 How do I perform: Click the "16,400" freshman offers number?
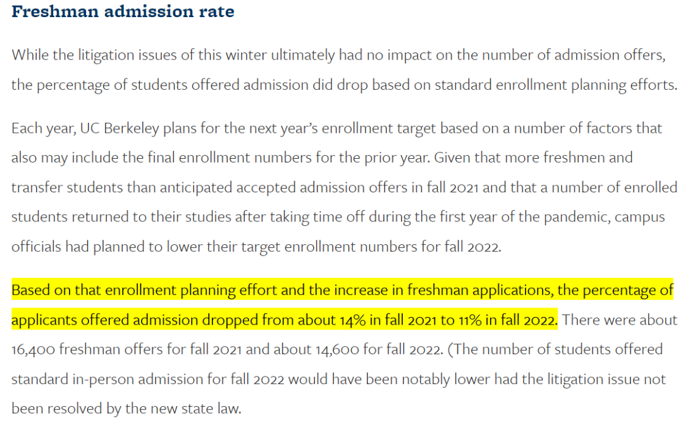click(33, 350)
